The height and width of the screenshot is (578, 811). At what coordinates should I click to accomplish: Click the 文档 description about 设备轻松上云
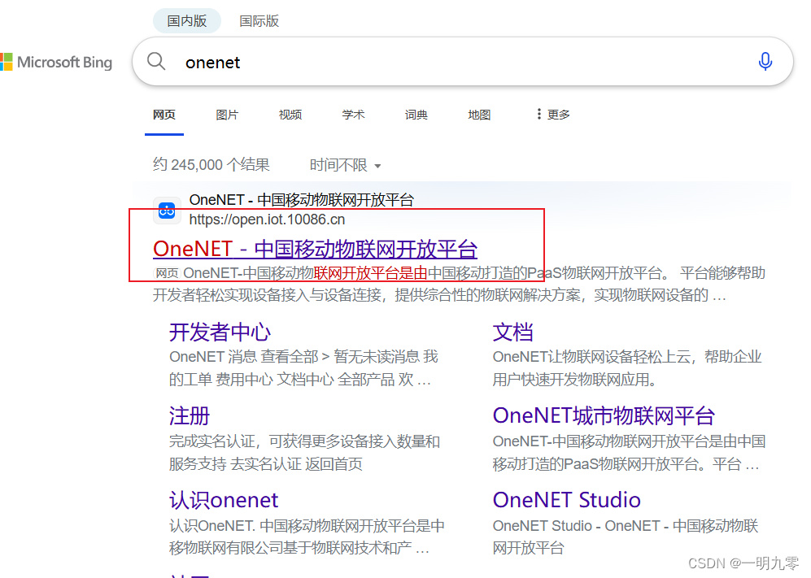point(627,368)
